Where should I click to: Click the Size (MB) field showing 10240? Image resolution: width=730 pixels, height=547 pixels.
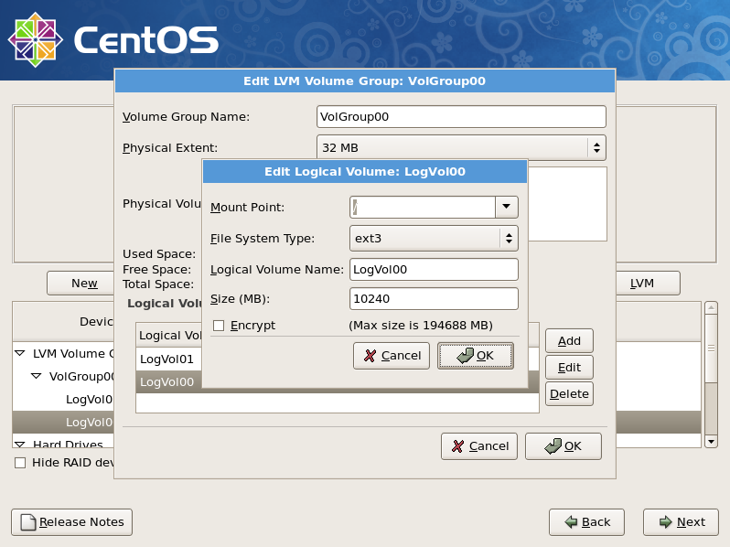coord(434,298)
